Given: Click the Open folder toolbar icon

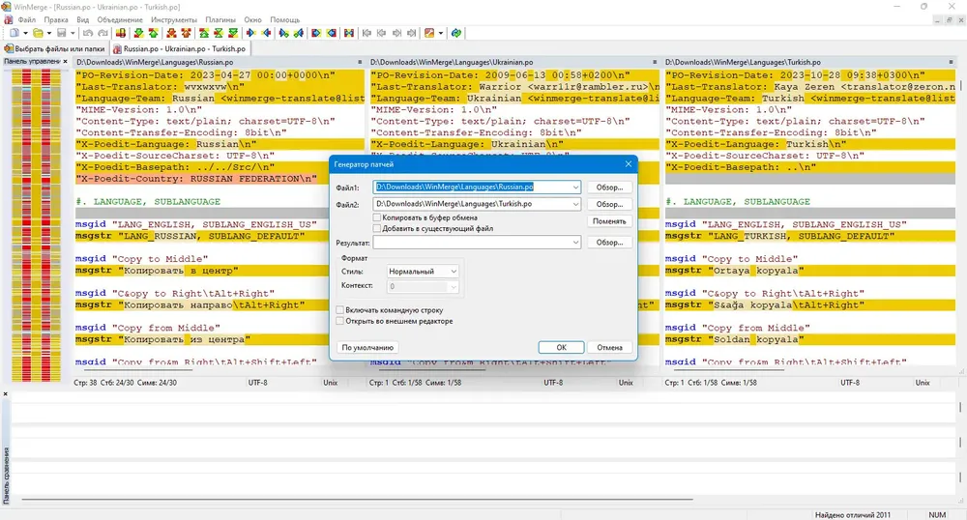Looking at the screenshot, I should point(38,33).
